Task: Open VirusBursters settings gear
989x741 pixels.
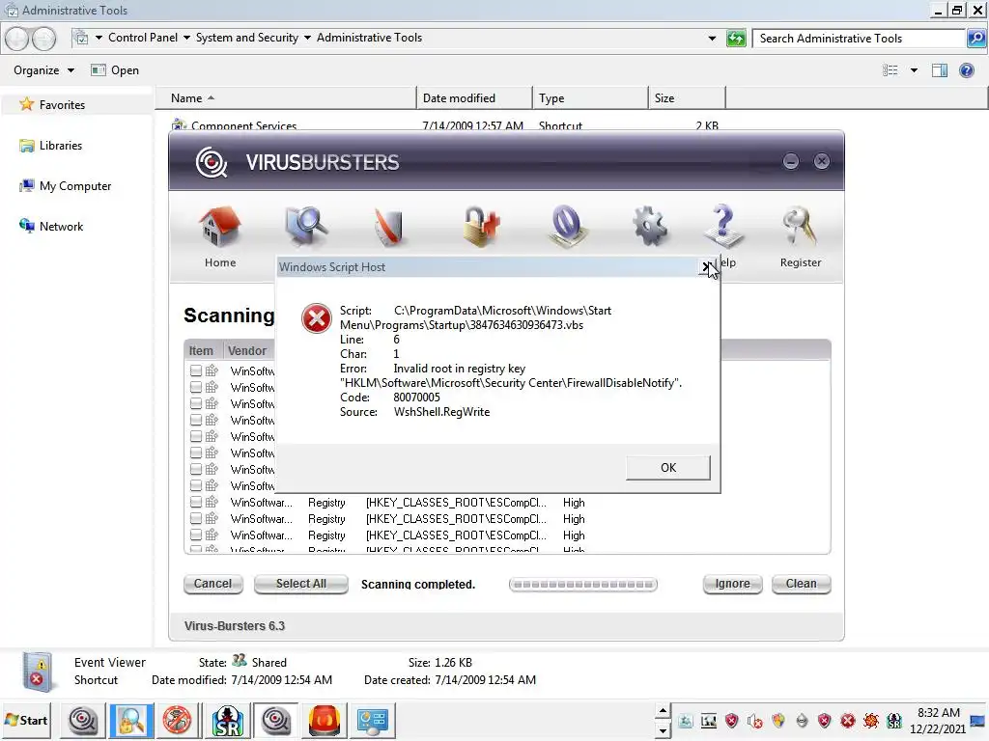Action: [650, 227]
